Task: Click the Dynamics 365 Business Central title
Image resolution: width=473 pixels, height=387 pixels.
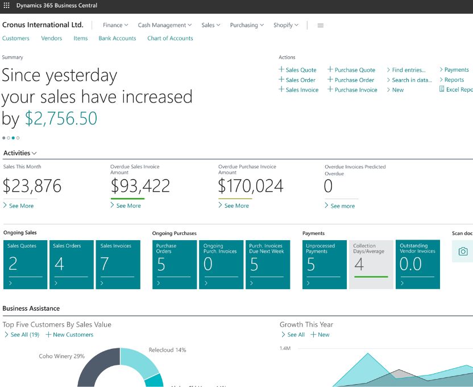Action: (x=57, y=6)
